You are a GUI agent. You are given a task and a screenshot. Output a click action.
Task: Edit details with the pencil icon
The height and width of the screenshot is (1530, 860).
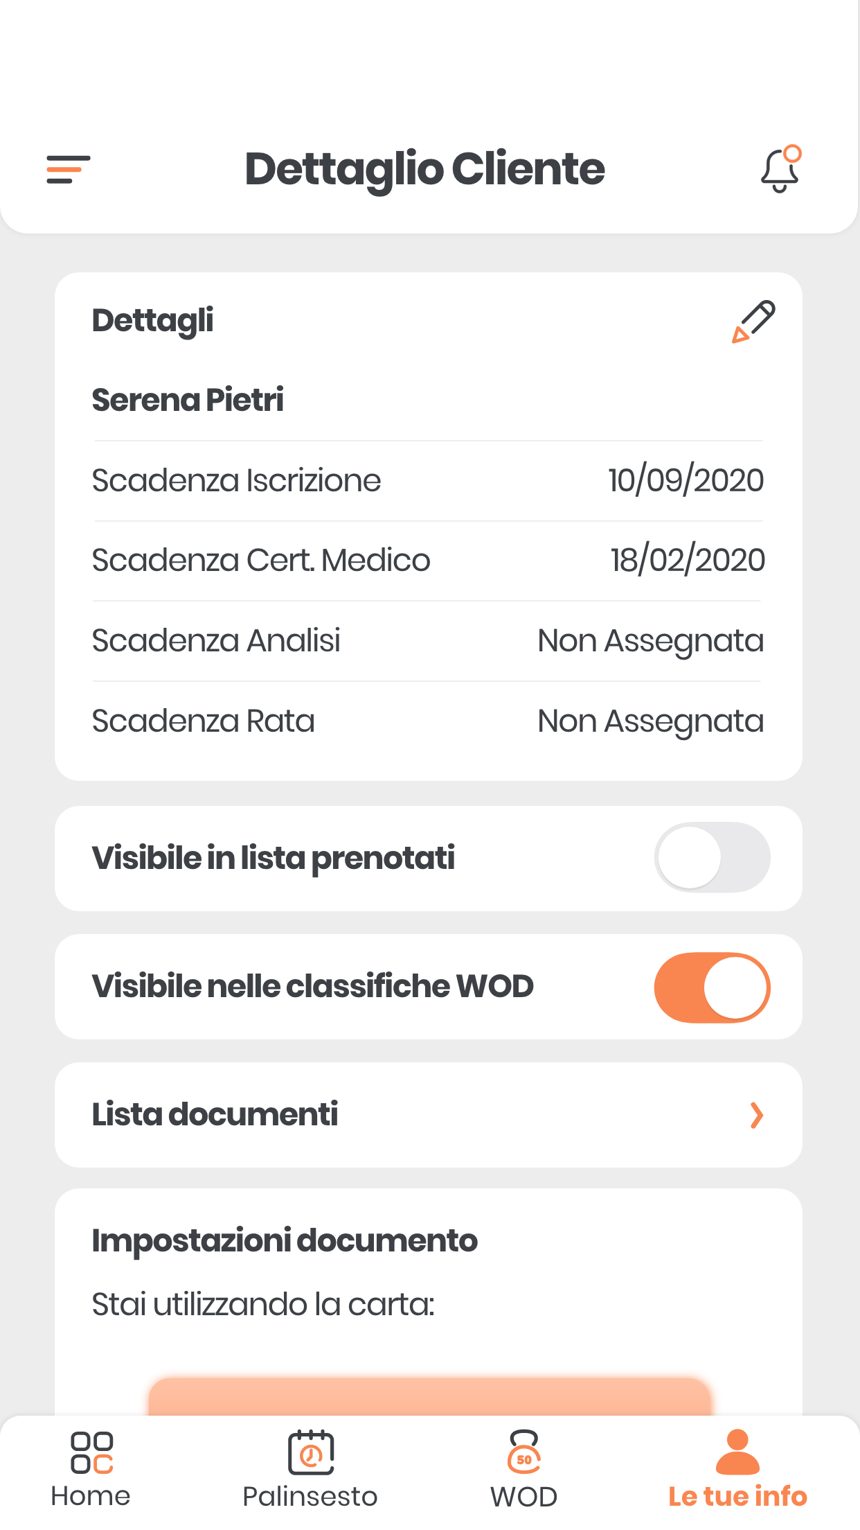[753, 322]
